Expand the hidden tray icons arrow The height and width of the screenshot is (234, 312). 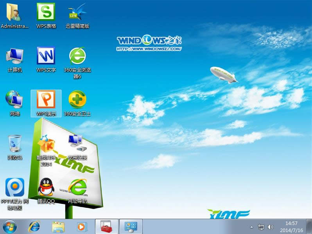click(251, 227)
